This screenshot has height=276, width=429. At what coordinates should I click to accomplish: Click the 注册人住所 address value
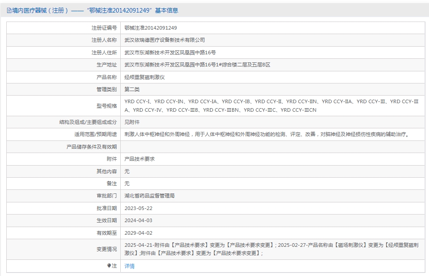[170, 53]
